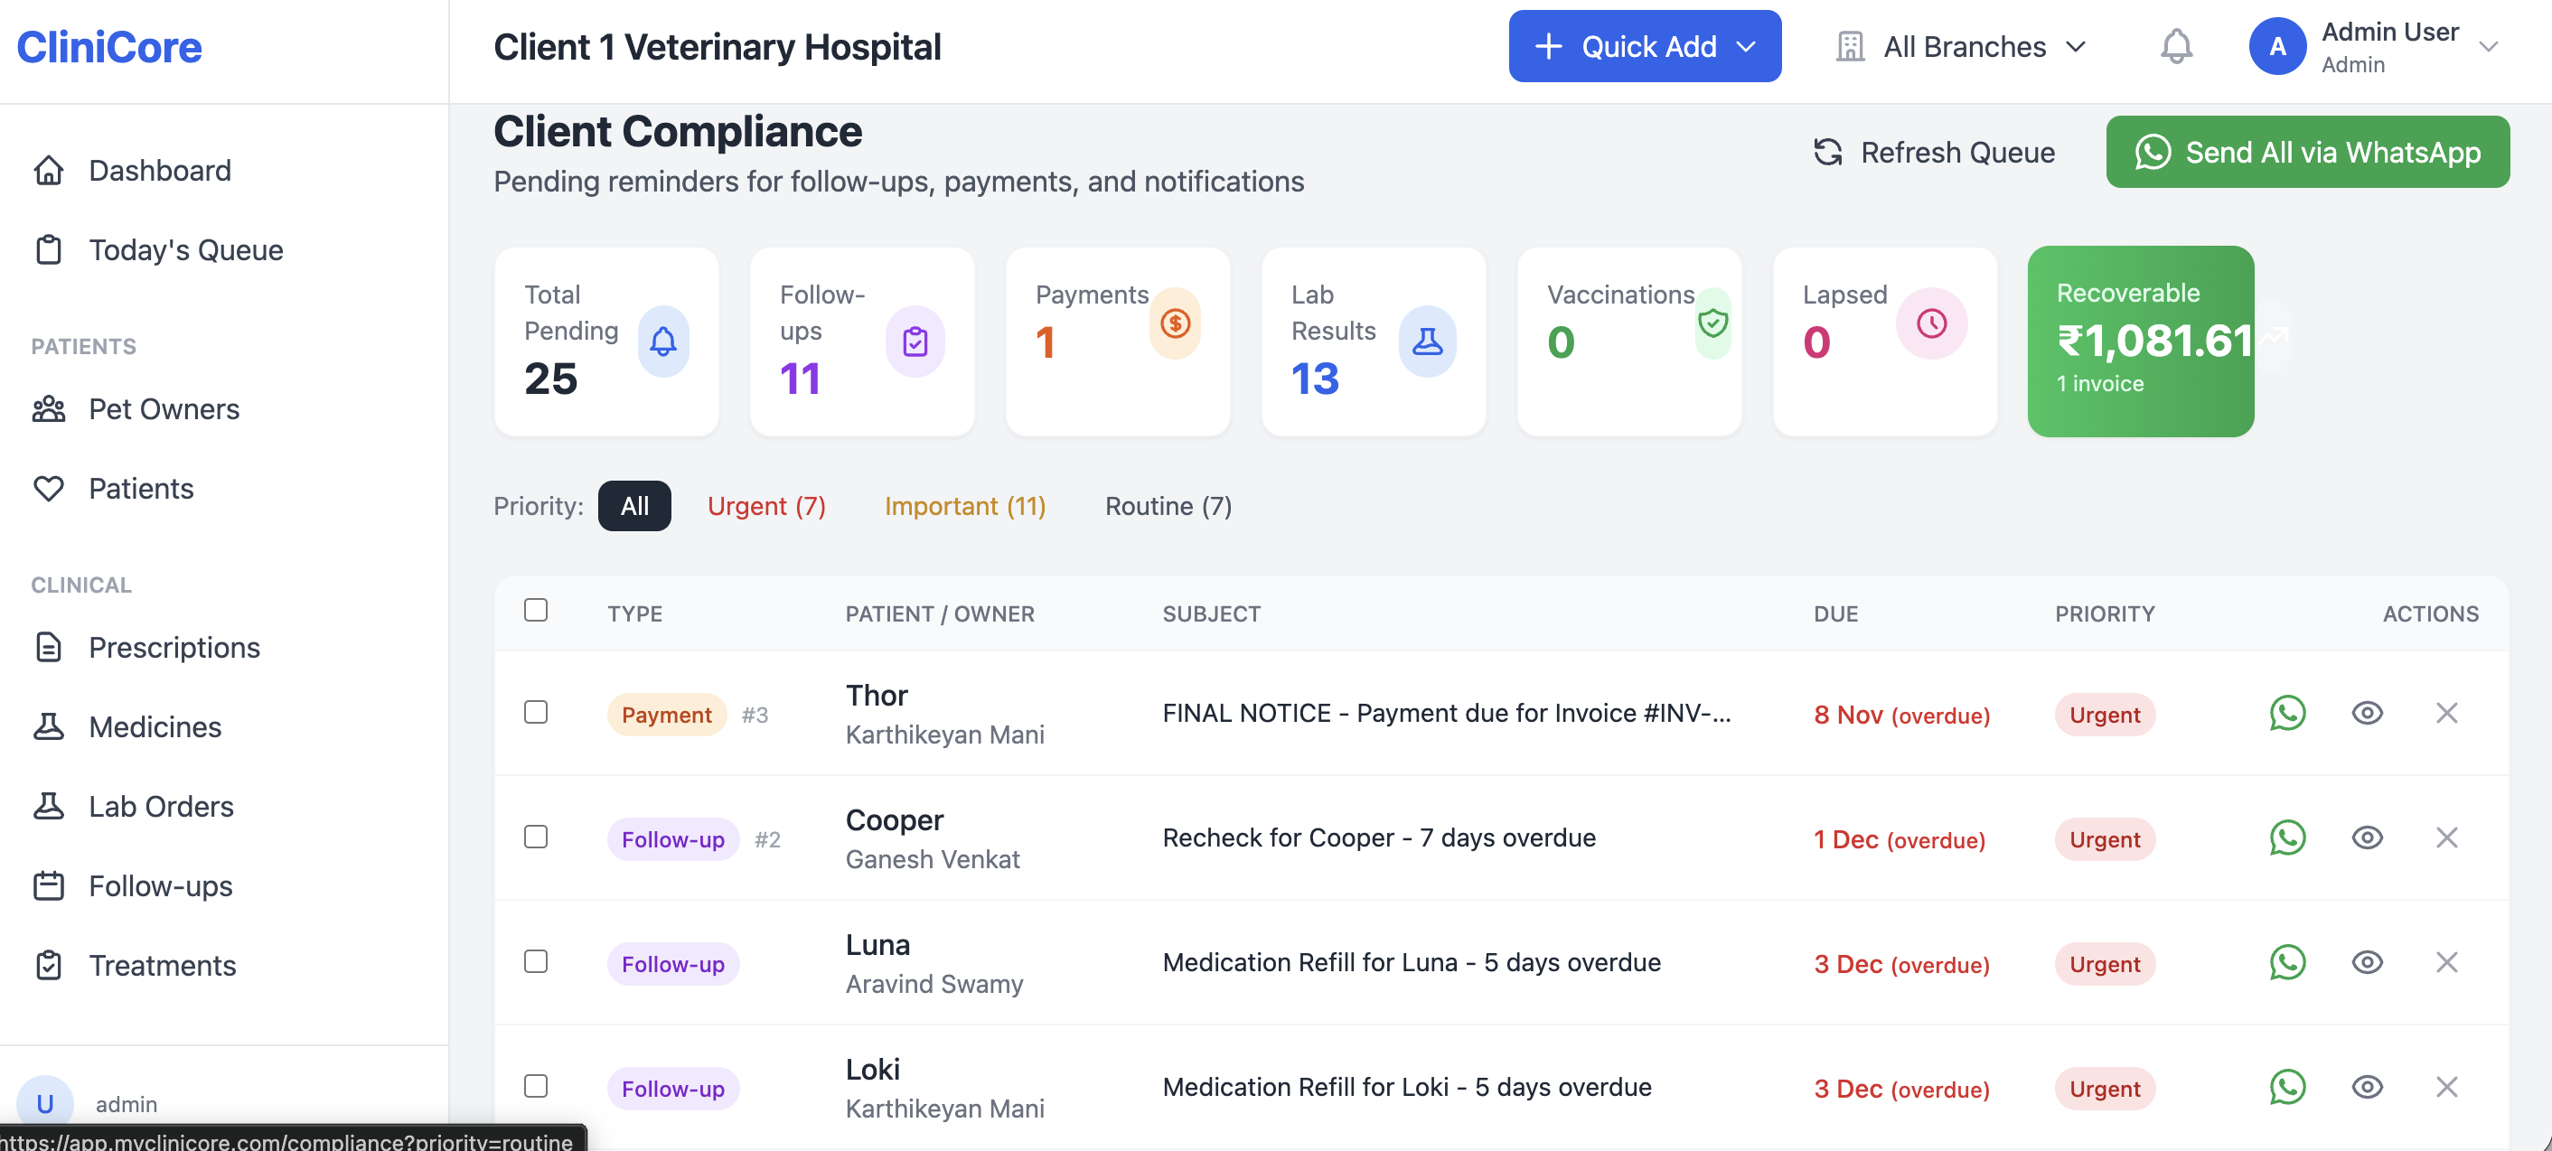This screenshot has height=1151, width=2552.
Task: Switch to the Urgent priority filter
Action: 767,506
